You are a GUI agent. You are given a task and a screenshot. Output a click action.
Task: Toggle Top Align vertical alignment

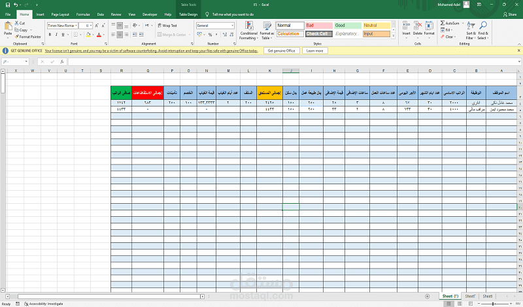point(113,25)
